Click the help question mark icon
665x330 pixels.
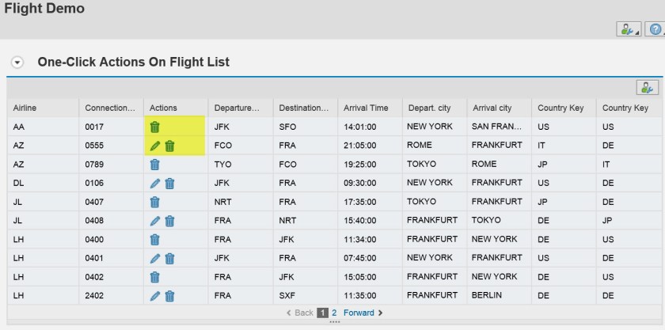pyautogui.click(x=655, y=29)
